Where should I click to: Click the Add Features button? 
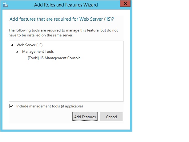[x=85, y=117]
